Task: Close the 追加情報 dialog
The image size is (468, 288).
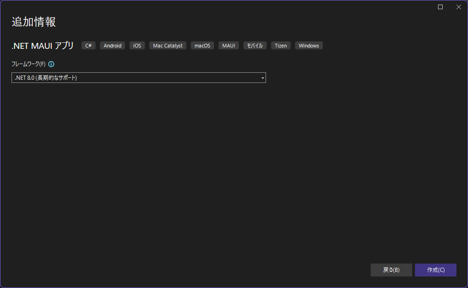Action: click(459, 7)
